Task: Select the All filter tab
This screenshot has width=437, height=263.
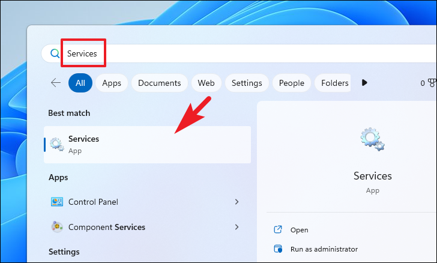Action: point(80,83)
